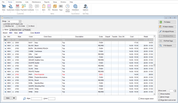Switch to the Activities ribbon tab
The image size is (178, 103).
[19, 2]
